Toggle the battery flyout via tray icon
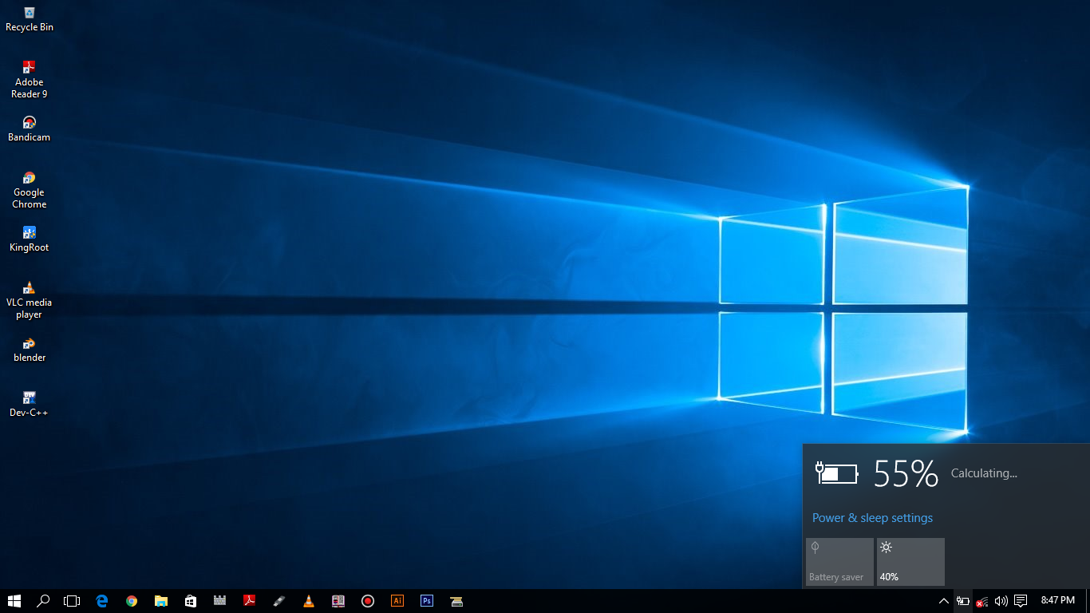The image size is (1090, 613). pos(963,601)
